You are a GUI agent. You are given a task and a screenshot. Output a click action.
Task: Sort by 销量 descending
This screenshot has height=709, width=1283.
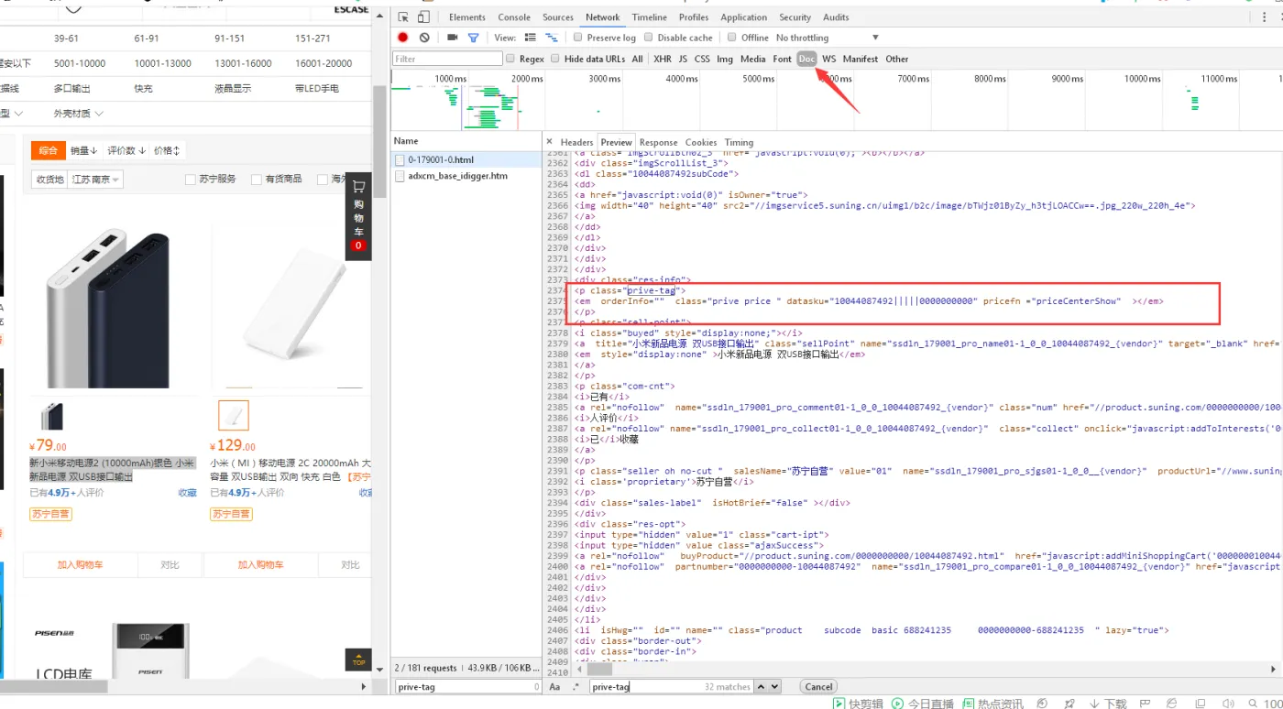point(84,150)
